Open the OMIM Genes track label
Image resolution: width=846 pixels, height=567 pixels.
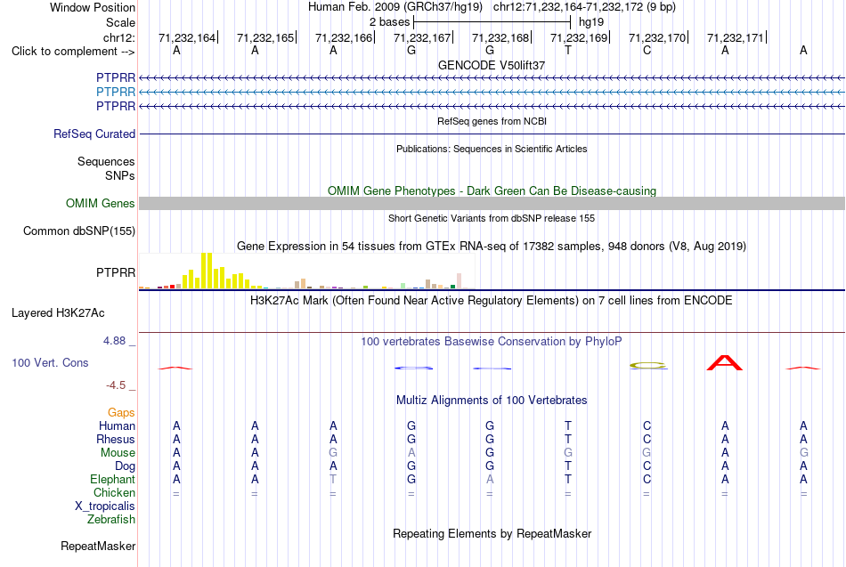click(100, 203)
